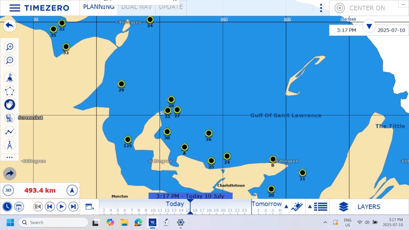Viewport: 409px width, 230px height.
Task: Open the calendar dropdown beside timeline
Action: coord(90,207)
